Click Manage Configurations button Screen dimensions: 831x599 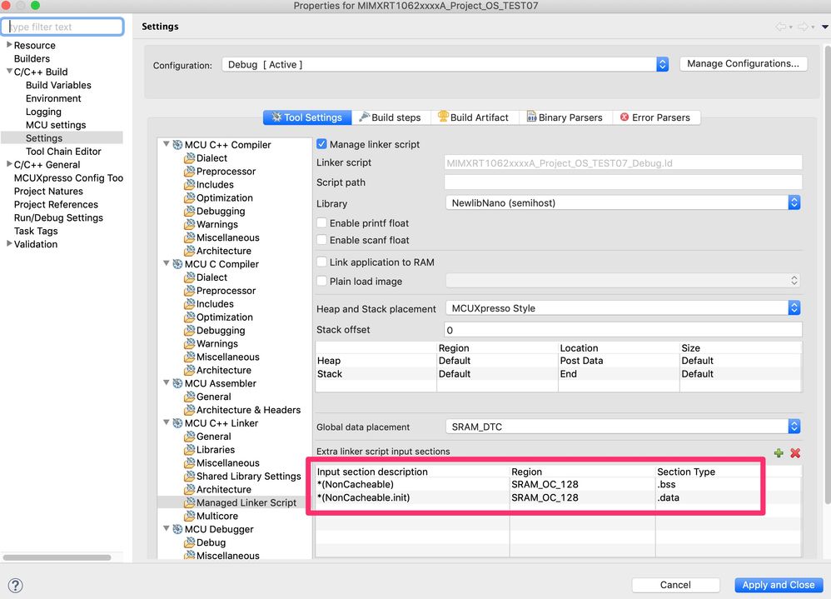coord(743,63)
